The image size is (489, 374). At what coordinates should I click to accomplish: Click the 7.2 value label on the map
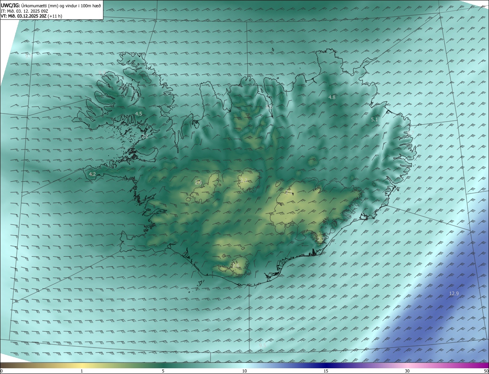coord(145,136)
